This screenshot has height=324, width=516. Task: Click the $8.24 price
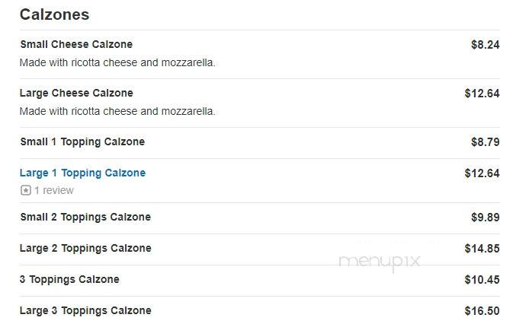point(485,45)
